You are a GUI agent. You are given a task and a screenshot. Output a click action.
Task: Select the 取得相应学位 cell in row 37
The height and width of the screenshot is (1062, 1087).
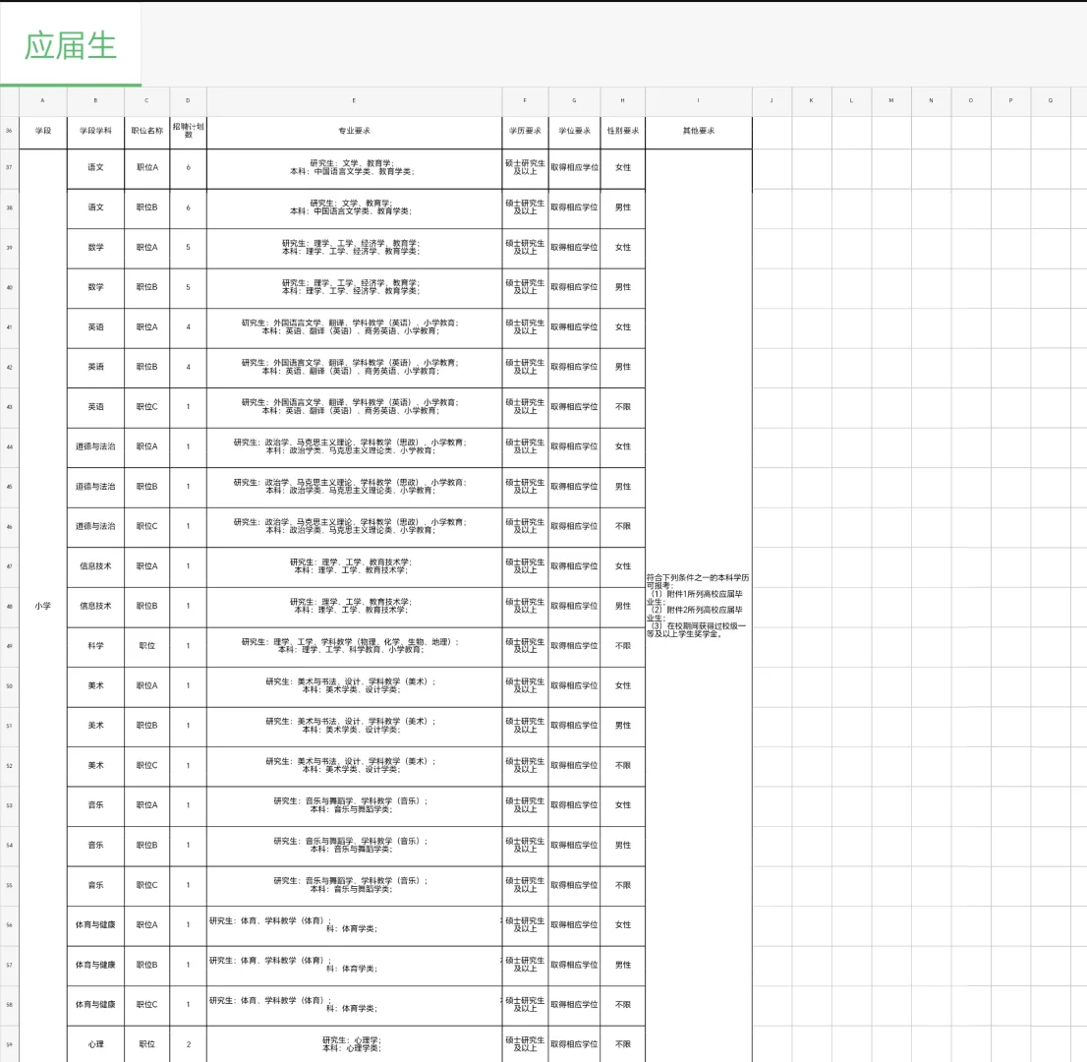574,168
